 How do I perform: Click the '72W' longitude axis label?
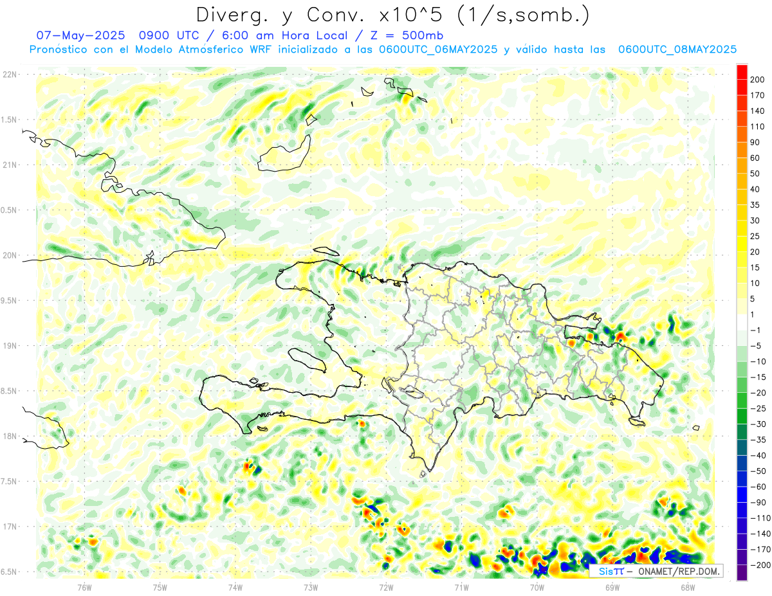pyautogui.click(x=386, y=586)
